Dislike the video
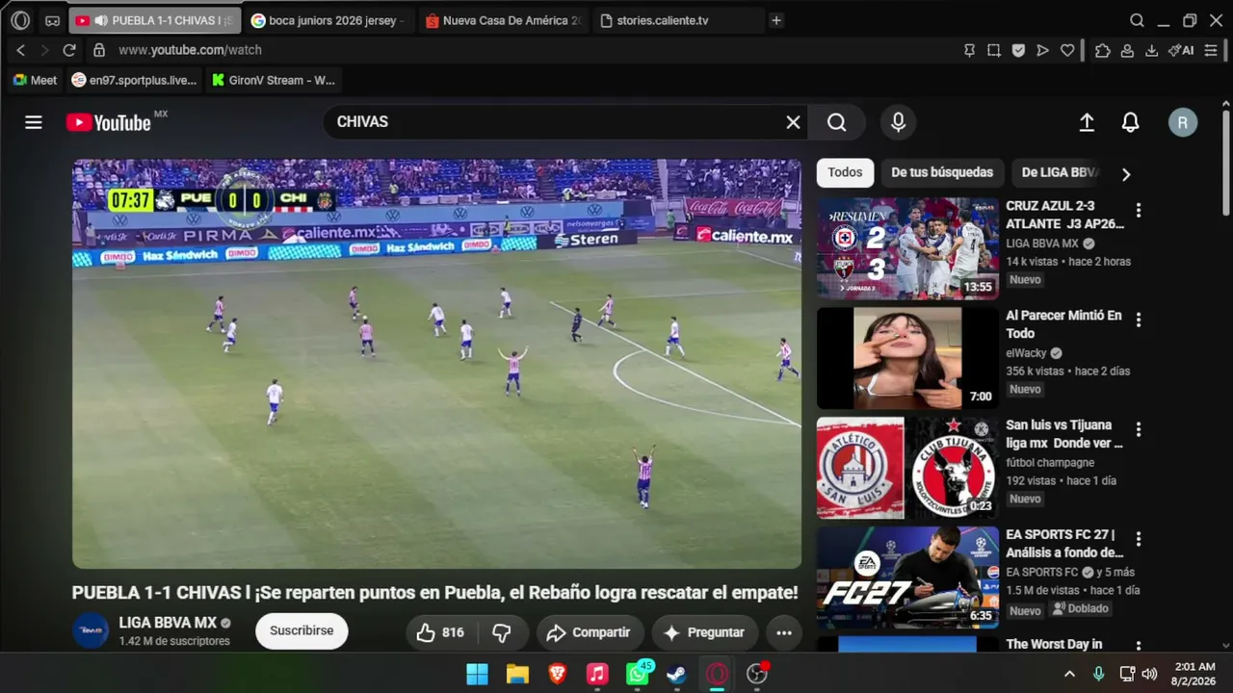 click(x=503, y=632)
